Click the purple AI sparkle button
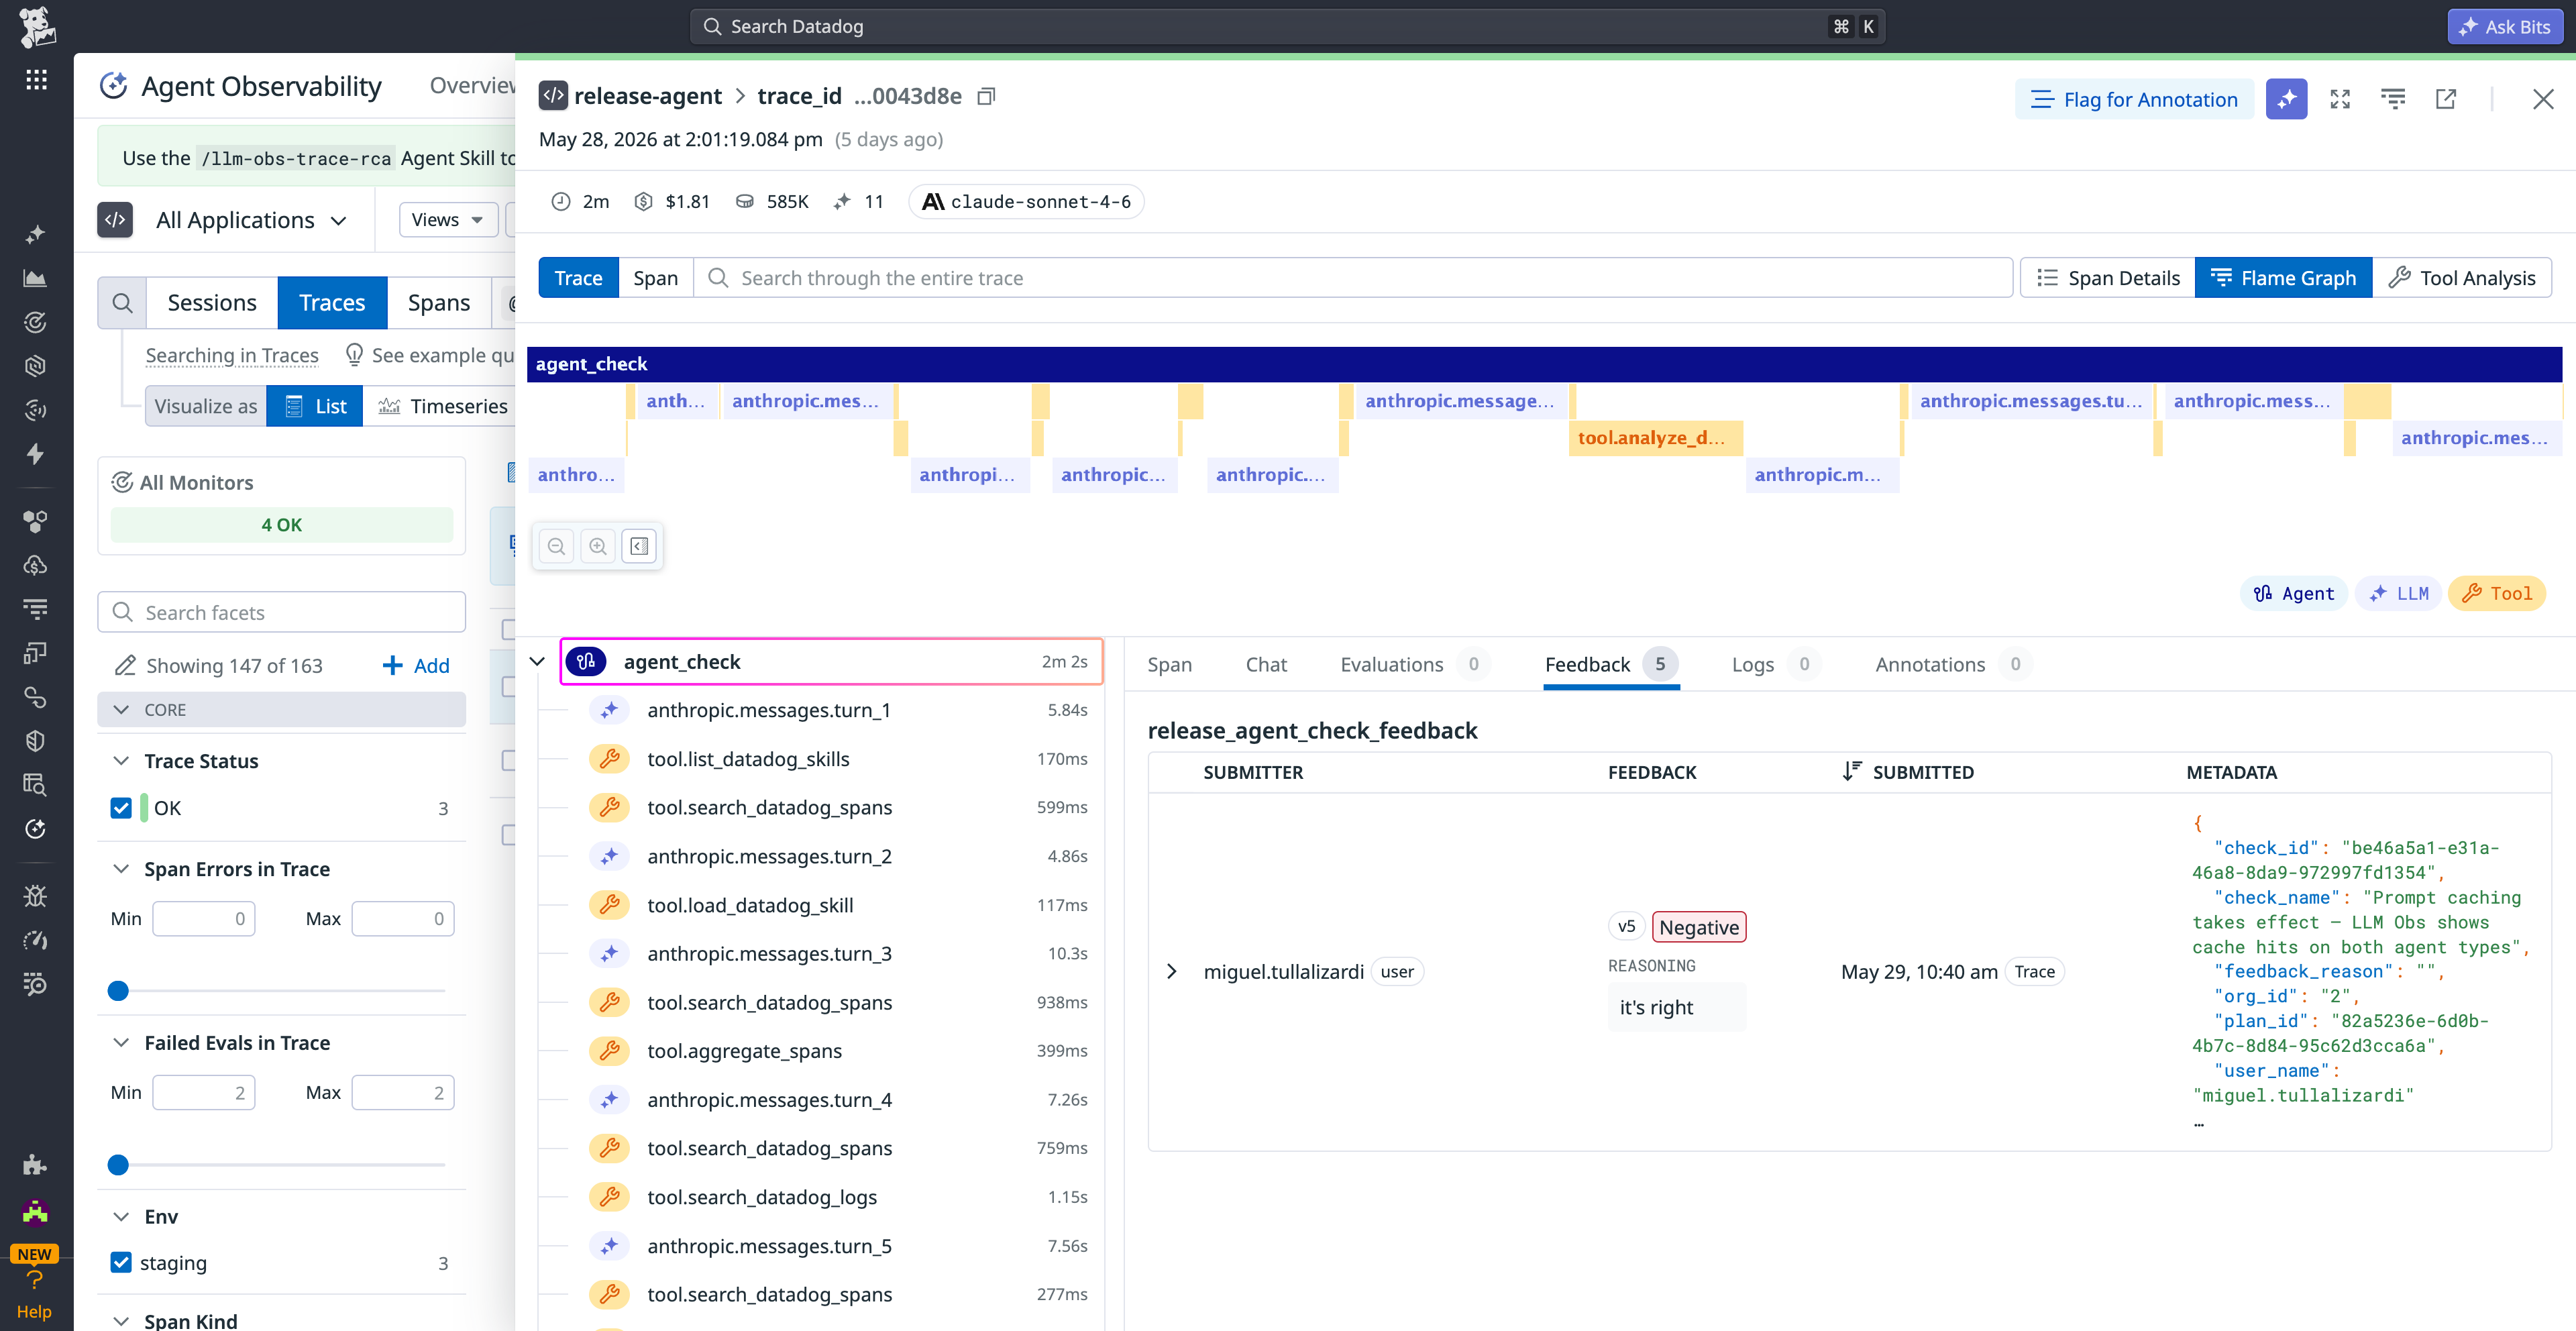2576x1331 pixels. (2286, 99)
